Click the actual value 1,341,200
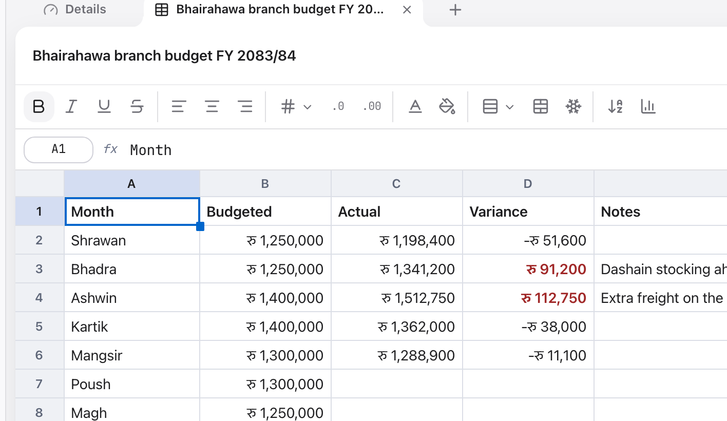The height and width of the screenshot is (421, 727). click(397, 269)
